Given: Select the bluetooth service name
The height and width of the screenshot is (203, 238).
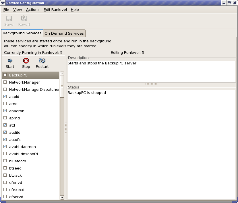Looking at the screenshot, I should click(18, 161).
